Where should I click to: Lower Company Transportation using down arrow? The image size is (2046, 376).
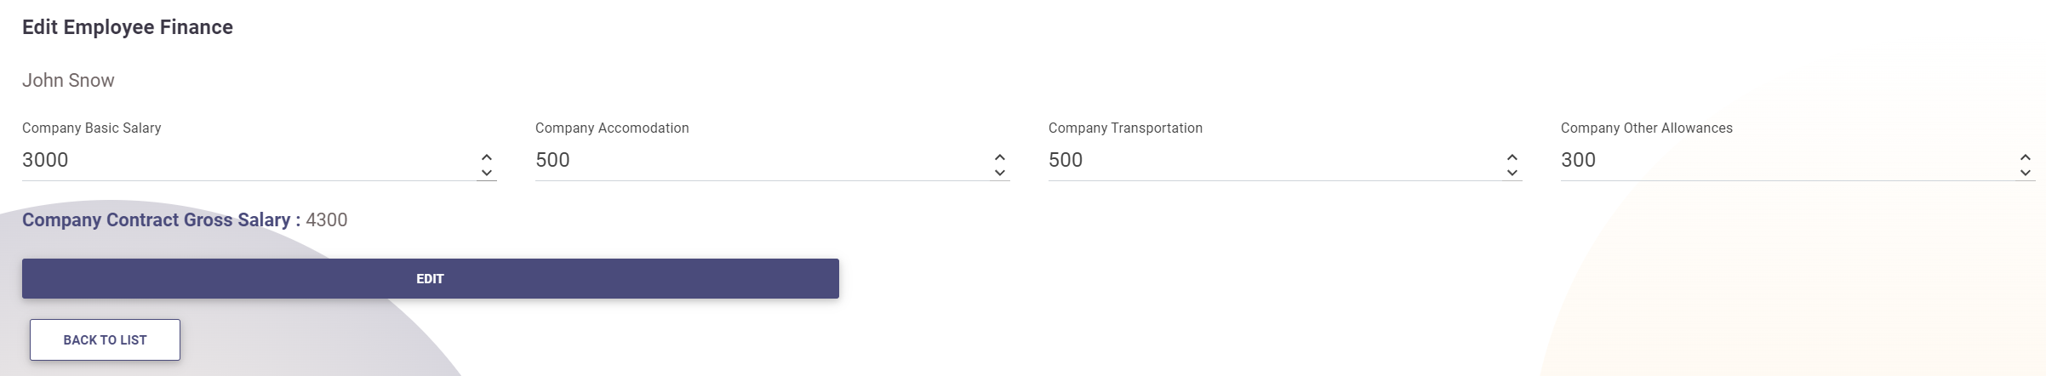pos(1512,173)
